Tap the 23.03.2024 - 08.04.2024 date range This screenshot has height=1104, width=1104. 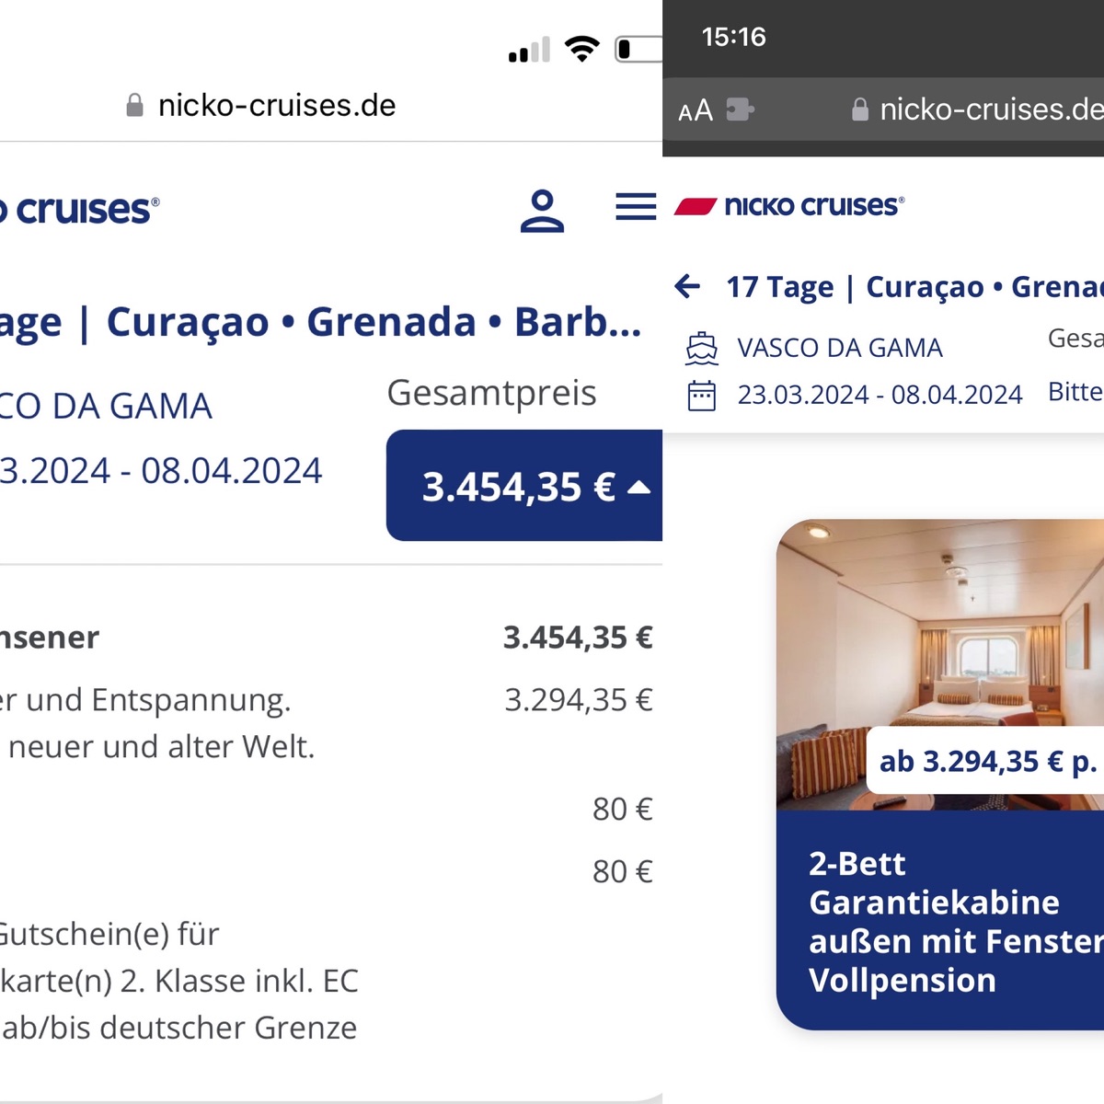880,395
